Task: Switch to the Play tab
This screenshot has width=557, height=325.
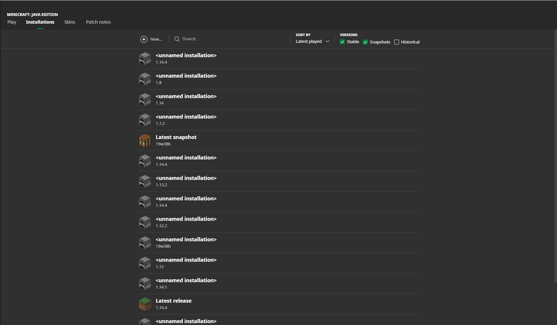Action: point(12,22)
